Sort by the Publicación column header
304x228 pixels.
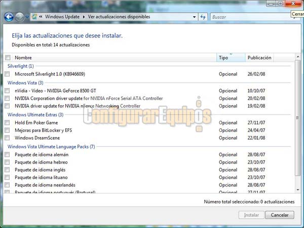pos(259,58)
